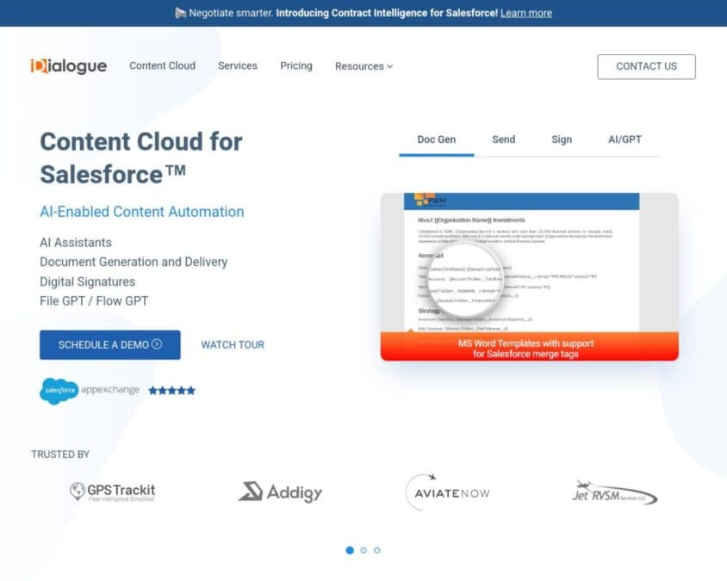Switch to the Send tab

pos(504,139)
